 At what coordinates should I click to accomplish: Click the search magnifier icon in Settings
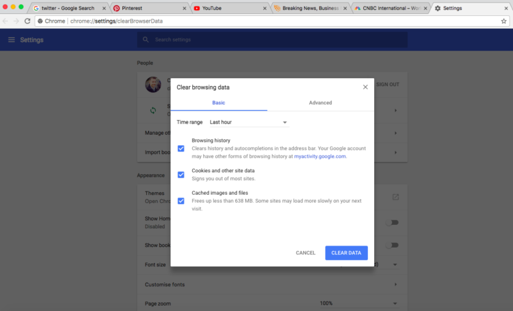point(146,40)
